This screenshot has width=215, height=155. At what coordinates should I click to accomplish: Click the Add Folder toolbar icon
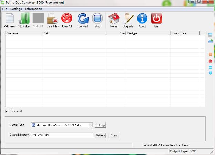24,18
